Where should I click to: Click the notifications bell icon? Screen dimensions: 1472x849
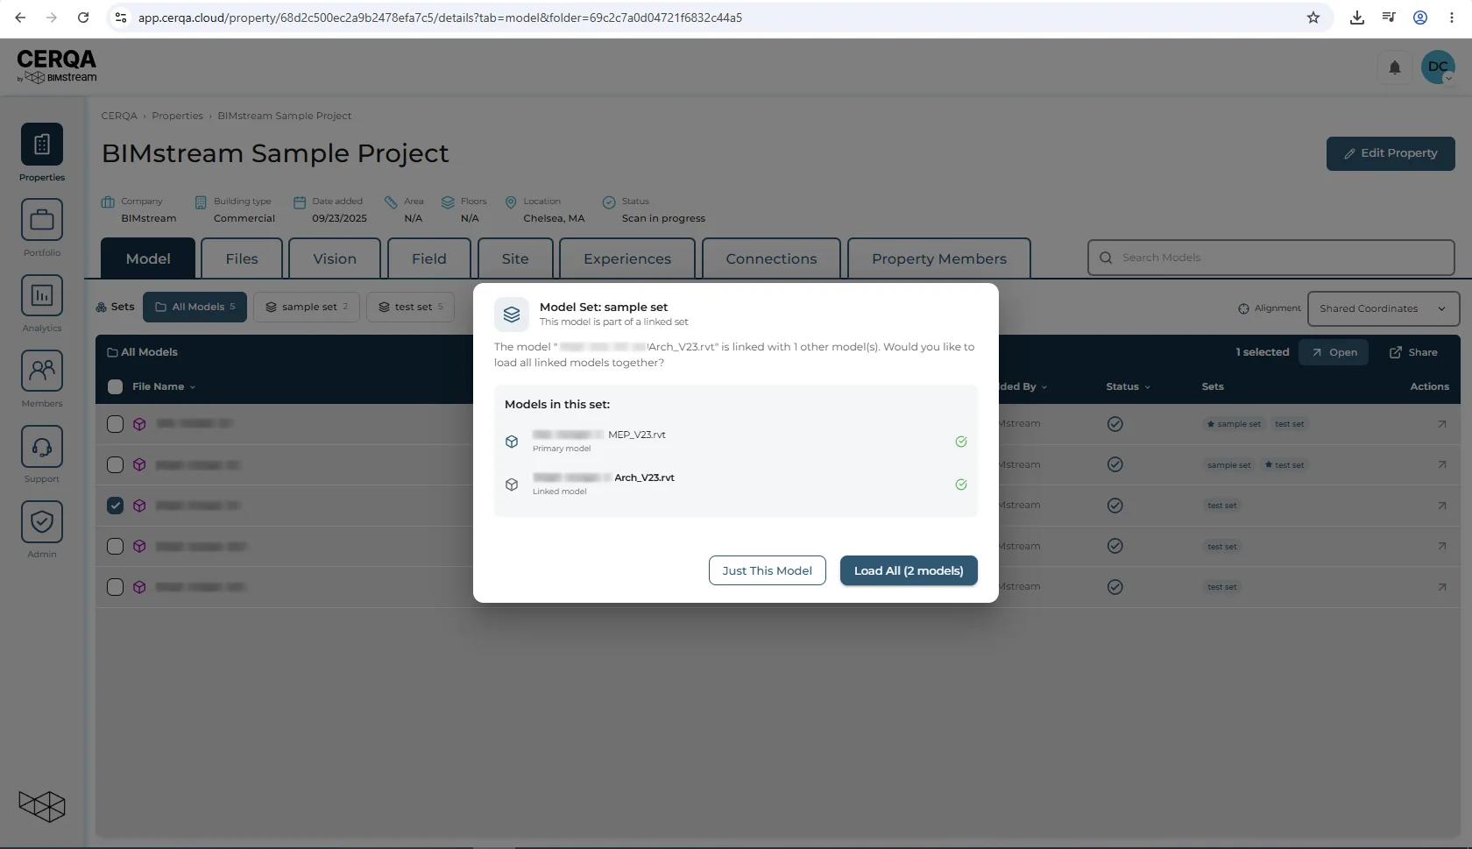click(x=1395, y=67)
